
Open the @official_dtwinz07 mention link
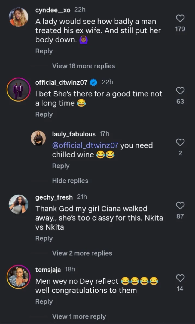pos(85,145)
